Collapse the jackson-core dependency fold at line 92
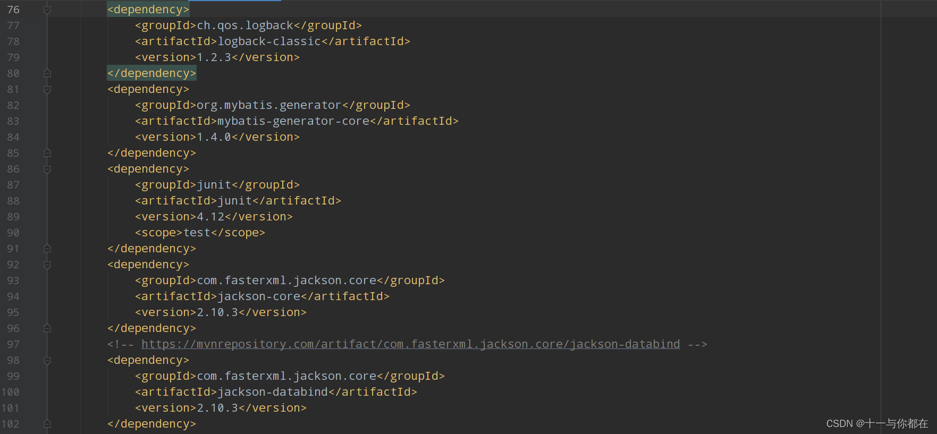 (47, 265)
